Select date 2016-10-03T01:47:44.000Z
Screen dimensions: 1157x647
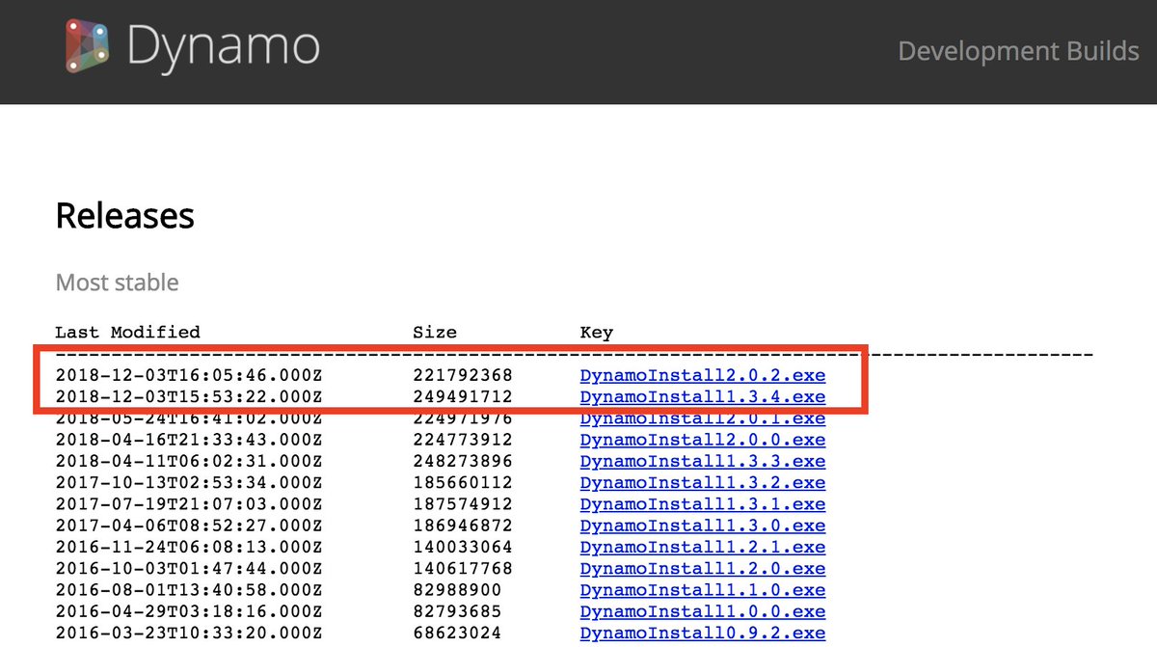pos(189,569)
